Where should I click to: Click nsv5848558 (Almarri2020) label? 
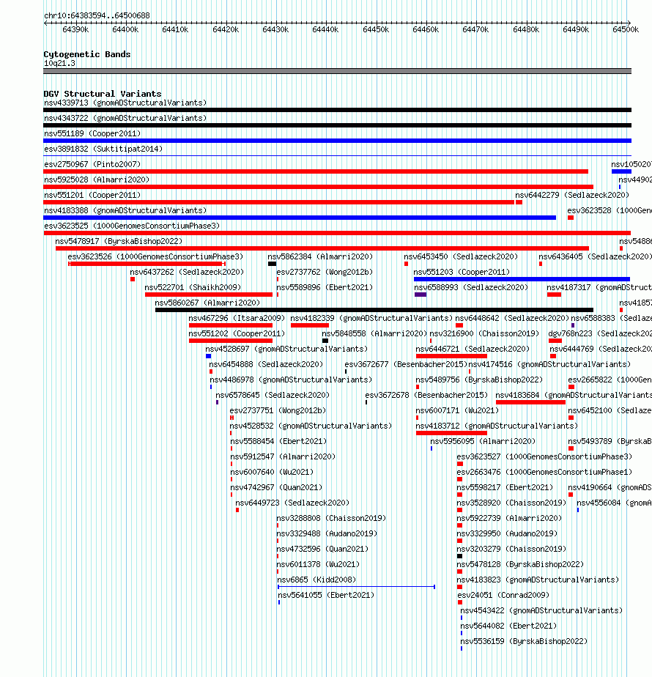pyautogui.click(x=374, y=334)
